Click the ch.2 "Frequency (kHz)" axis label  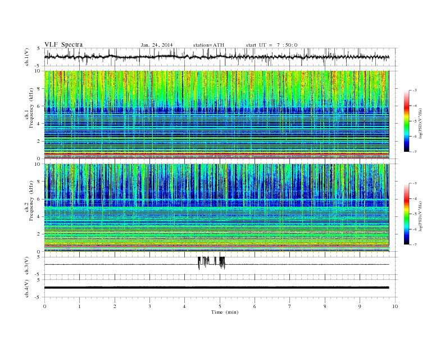tap(31, 200)
